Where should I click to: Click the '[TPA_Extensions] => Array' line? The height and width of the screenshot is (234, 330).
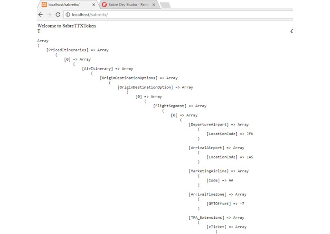(x=217, y=217)
